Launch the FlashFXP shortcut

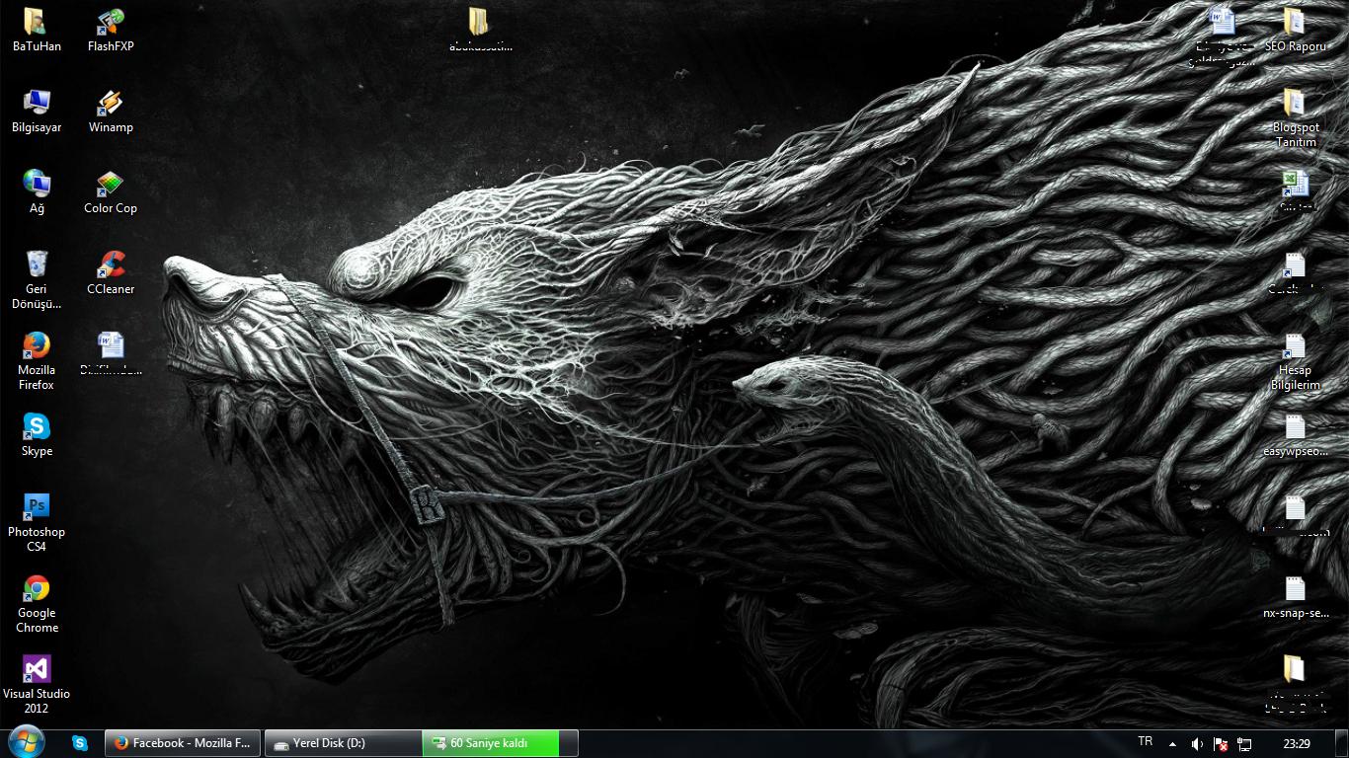(x=111, y=30)
